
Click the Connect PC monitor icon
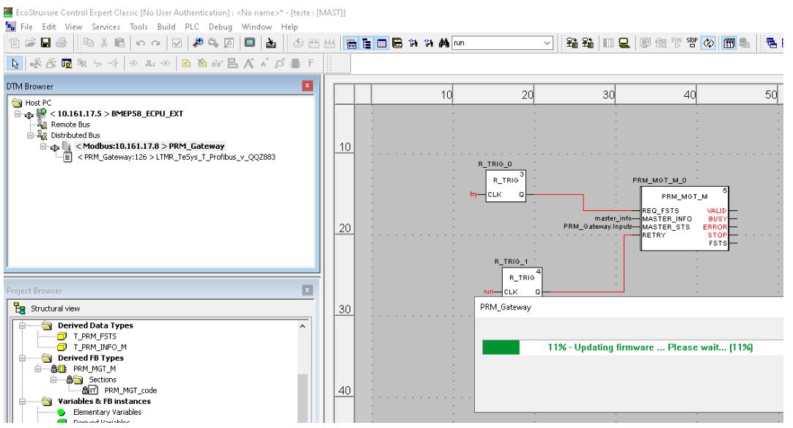click(624, 43)
